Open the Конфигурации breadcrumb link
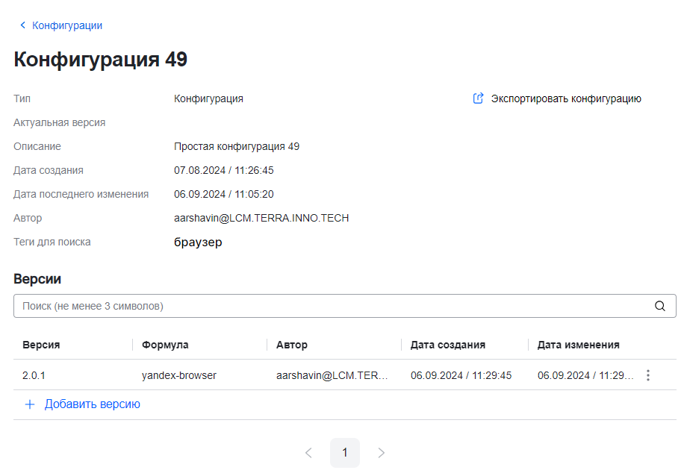The image size is (684, 473). point(67,25)
